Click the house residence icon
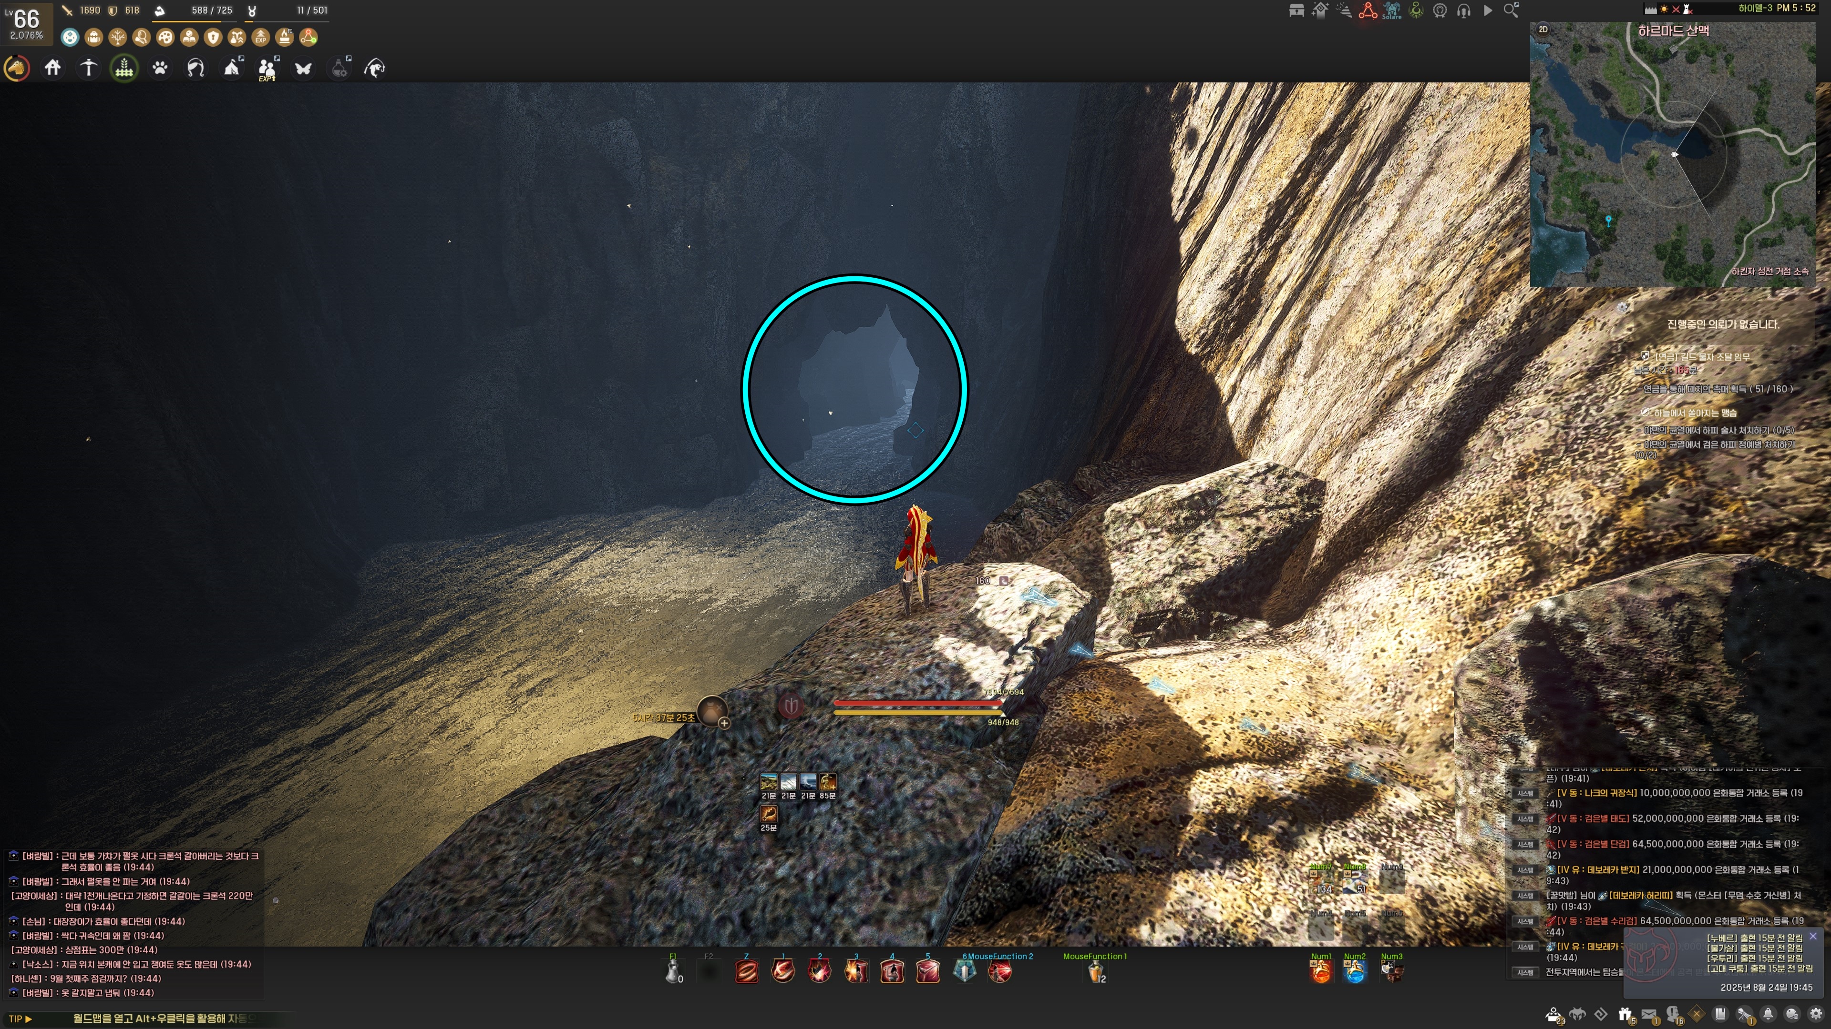 pyautogui.click(x=52, y=68)
